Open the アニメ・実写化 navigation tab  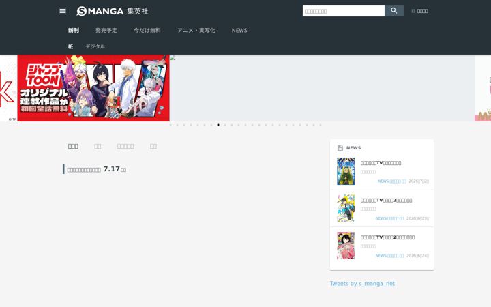pyautogui.click(x=196, y=31)
